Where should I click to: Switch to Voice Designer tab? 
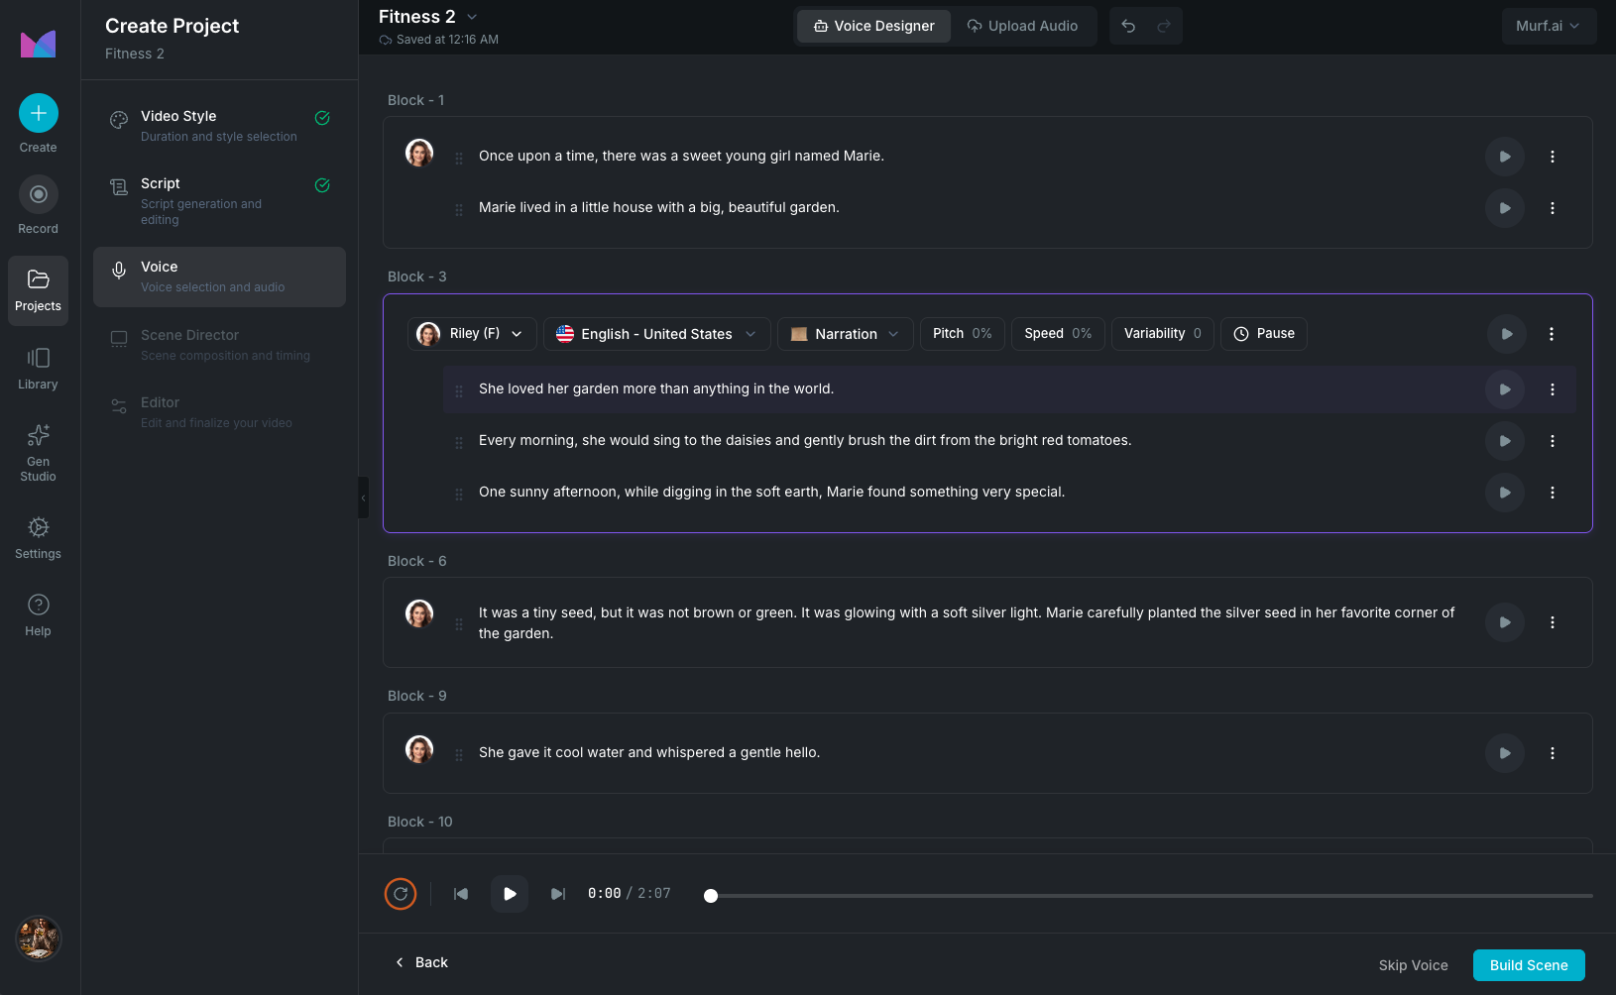[873, 26]
